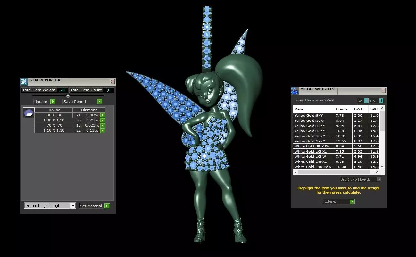416x257 pixels.
Task: Click the metal list vertical scrollbar
Action: click(x=382, y=122)
